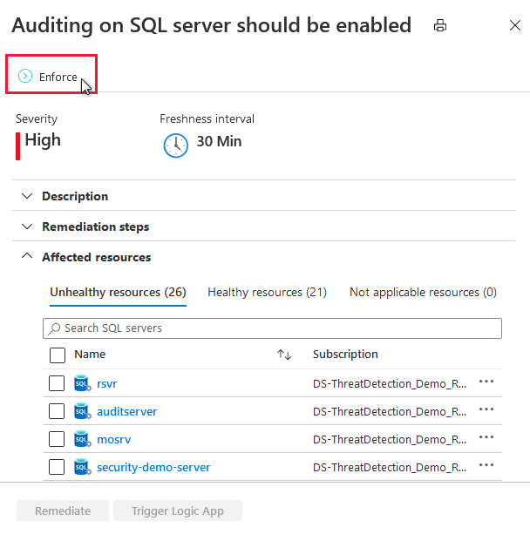Open Not applicable resources tab
This screenshot has width=530, height=534.
[x=423, y=293]
